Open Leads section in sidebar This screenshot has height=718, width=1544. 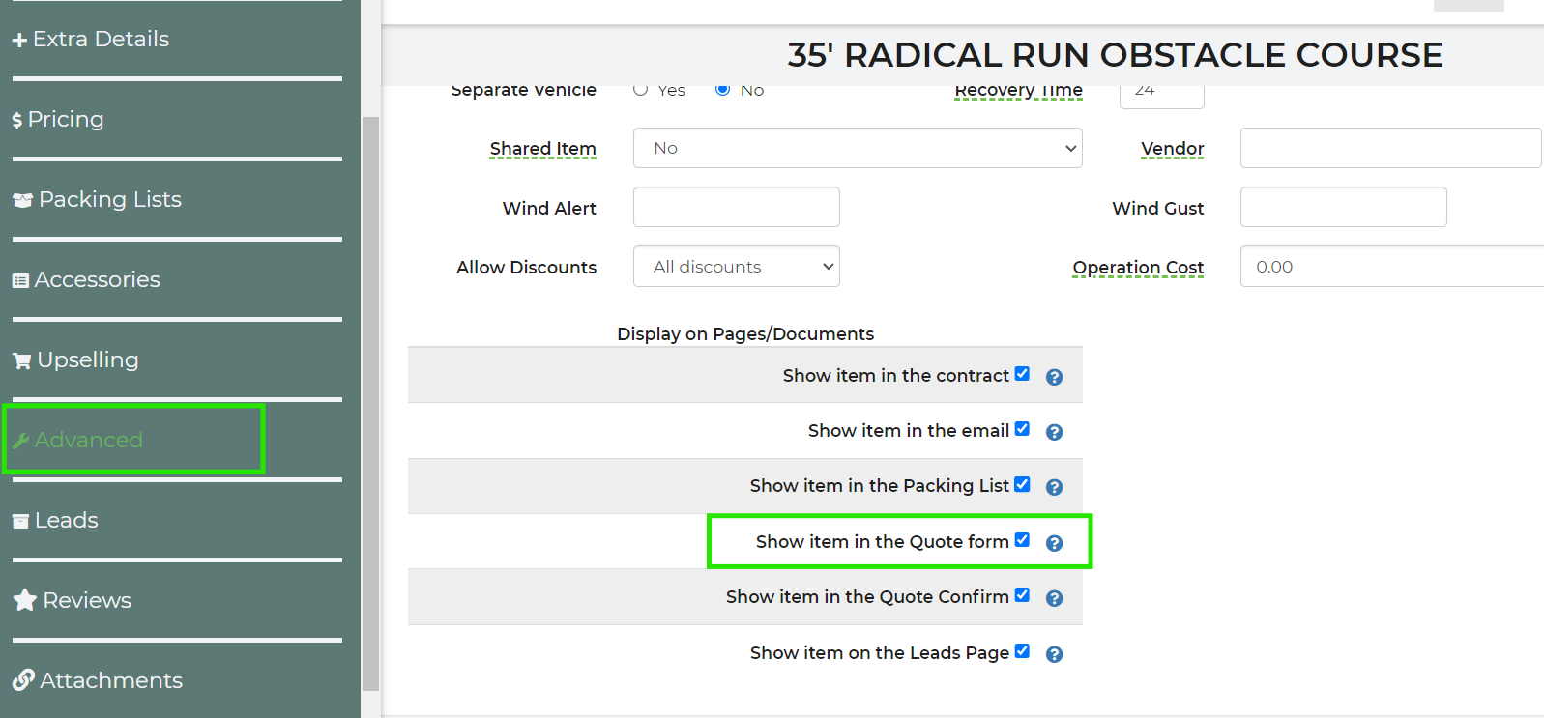click(66, 521)
